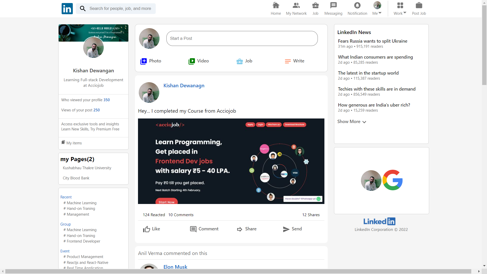Open the Home nav icon
This screenshot has height=274, width=487.
pyautogui.click(x=276, y=5)
